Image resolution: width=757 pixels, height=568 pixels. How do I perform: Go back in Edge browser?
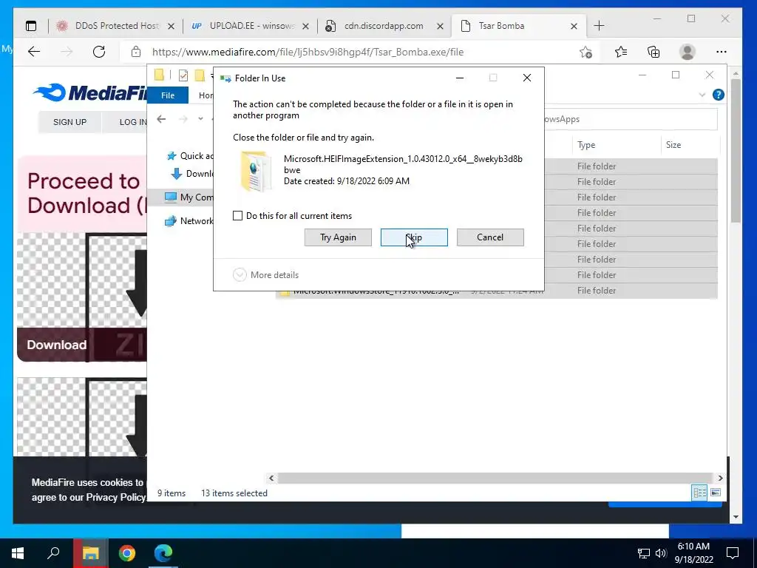coord(34,52)
